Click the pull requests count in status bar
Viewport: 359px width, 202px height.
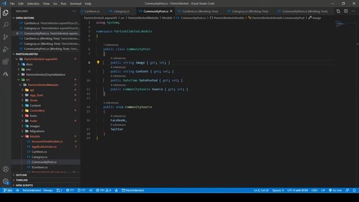click(59, 190)
